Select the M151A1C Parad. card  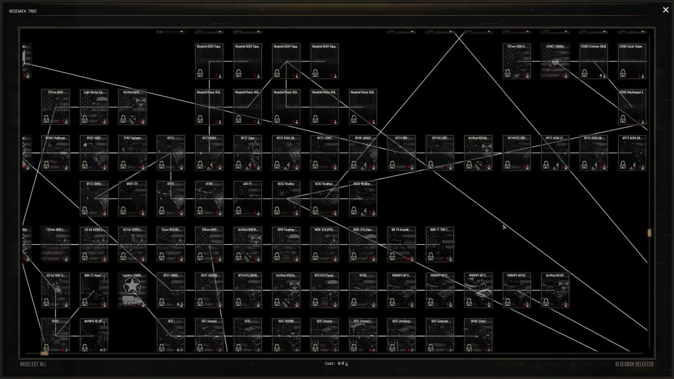tap(324, 290)
